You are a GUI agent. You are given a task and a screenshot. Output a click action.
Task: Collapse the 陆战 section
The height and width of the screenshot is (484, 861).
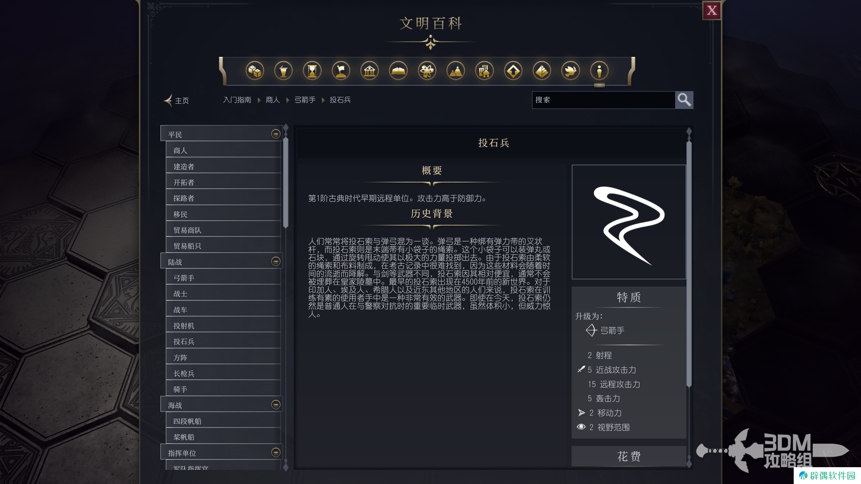tap(276, 261)
